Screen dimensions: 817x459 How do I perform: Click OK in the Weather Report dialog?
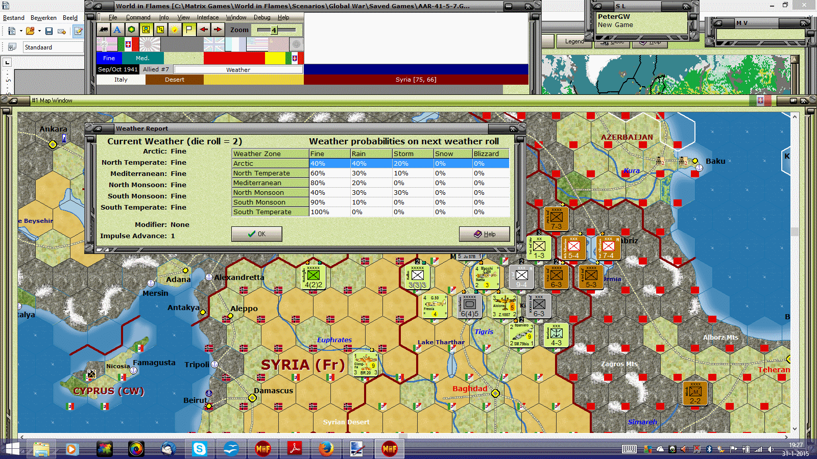pyautogui.click(x=257, y=234)
